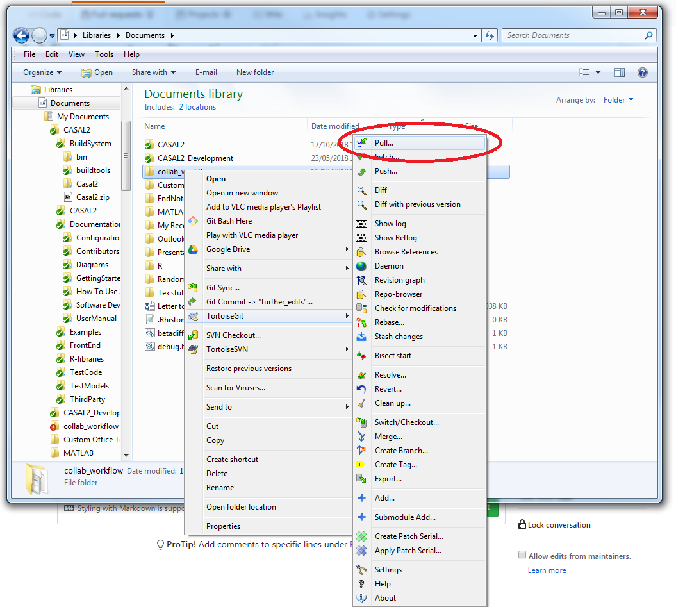Open the 2 locations link

[197, 107]
